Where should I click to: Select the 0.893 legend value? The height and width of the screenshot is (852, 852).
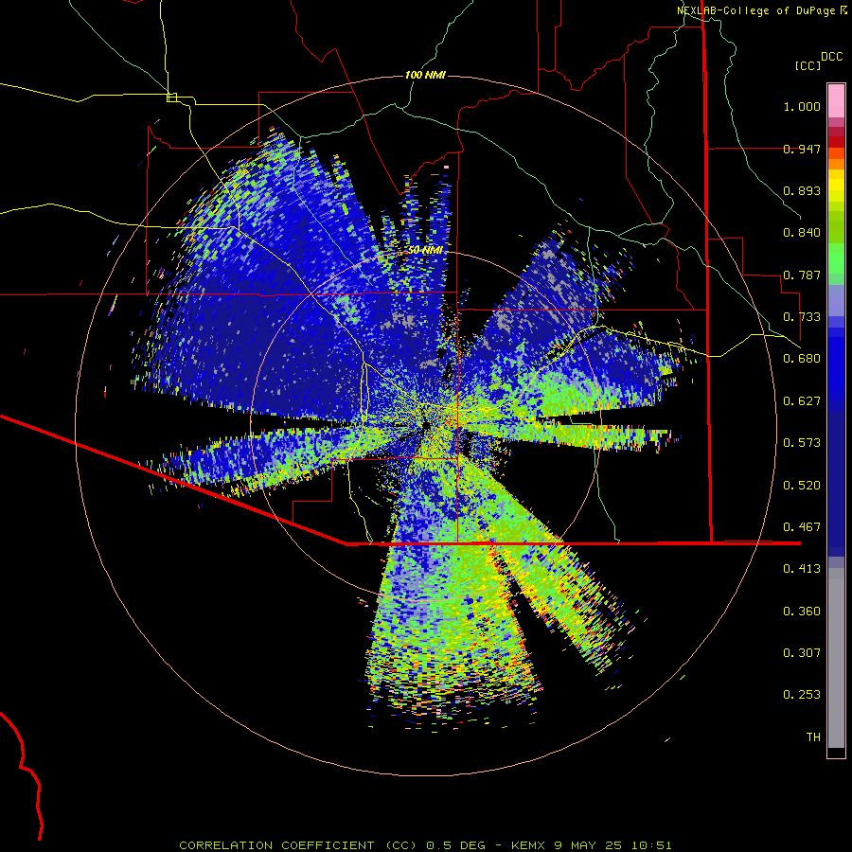point(802,190)
